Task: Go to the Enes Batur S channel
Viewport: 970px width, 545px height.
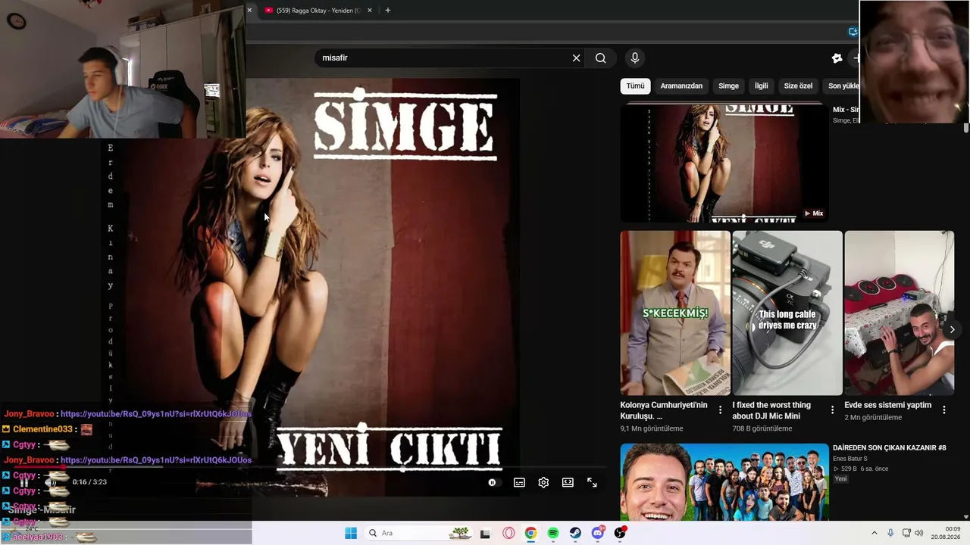Action: (x=850, y=459)
